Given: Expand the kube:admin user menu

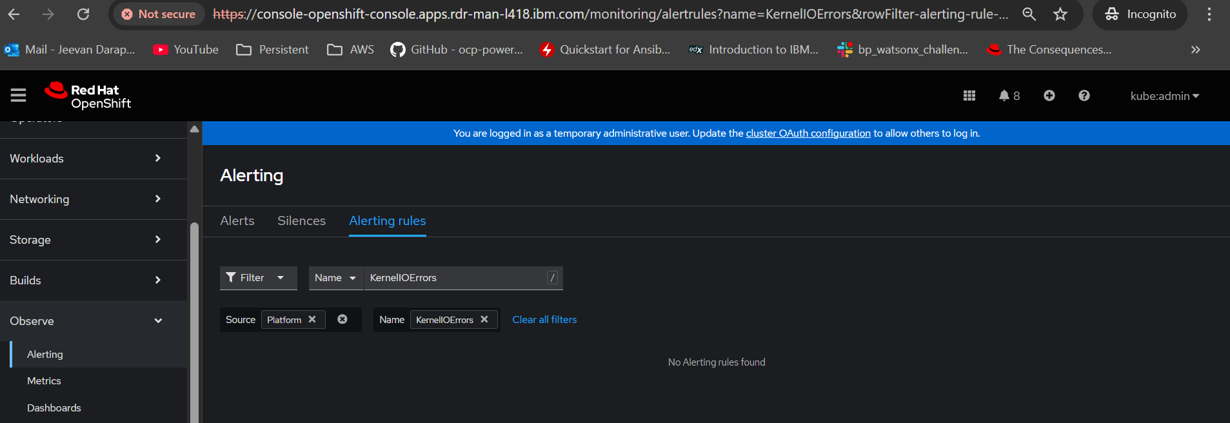Looking at the screenshot, I should [1164, 95].
